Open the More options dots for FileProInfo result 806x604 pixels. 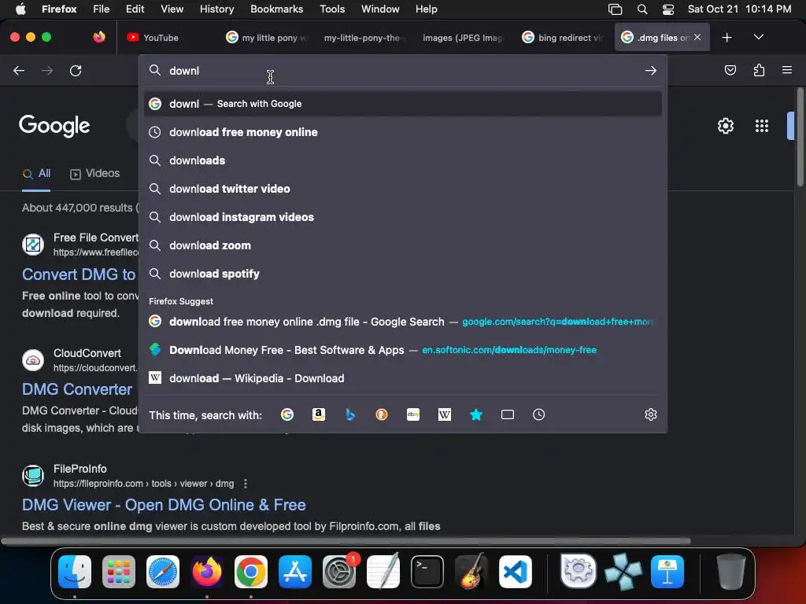click(246, 484)
